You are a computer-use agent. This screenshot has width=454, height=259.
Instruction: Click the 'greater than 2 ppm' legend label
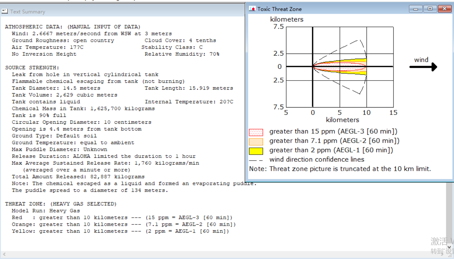(x=331, y=150)
